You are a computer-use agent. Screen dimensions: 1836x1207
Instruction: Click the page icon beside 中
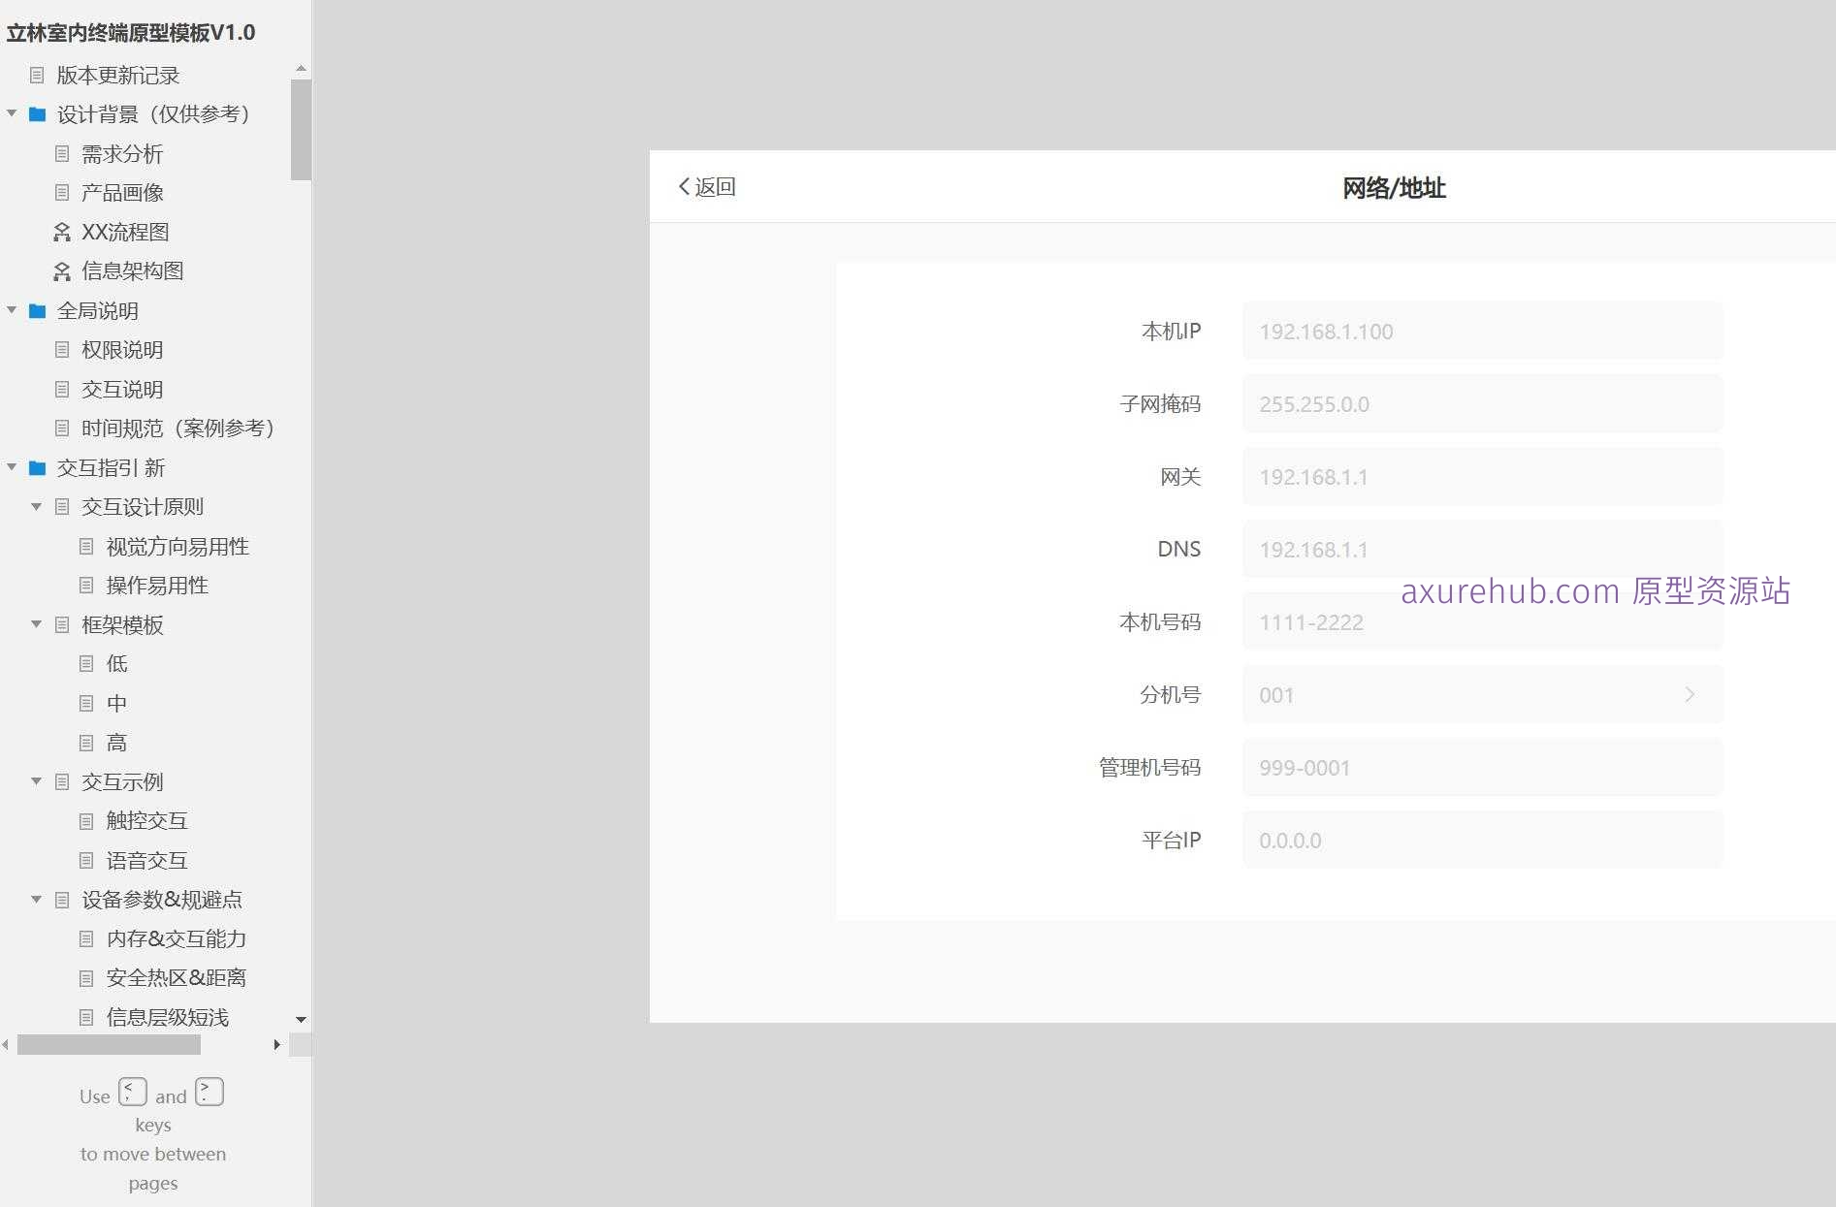tap(86, 703)
